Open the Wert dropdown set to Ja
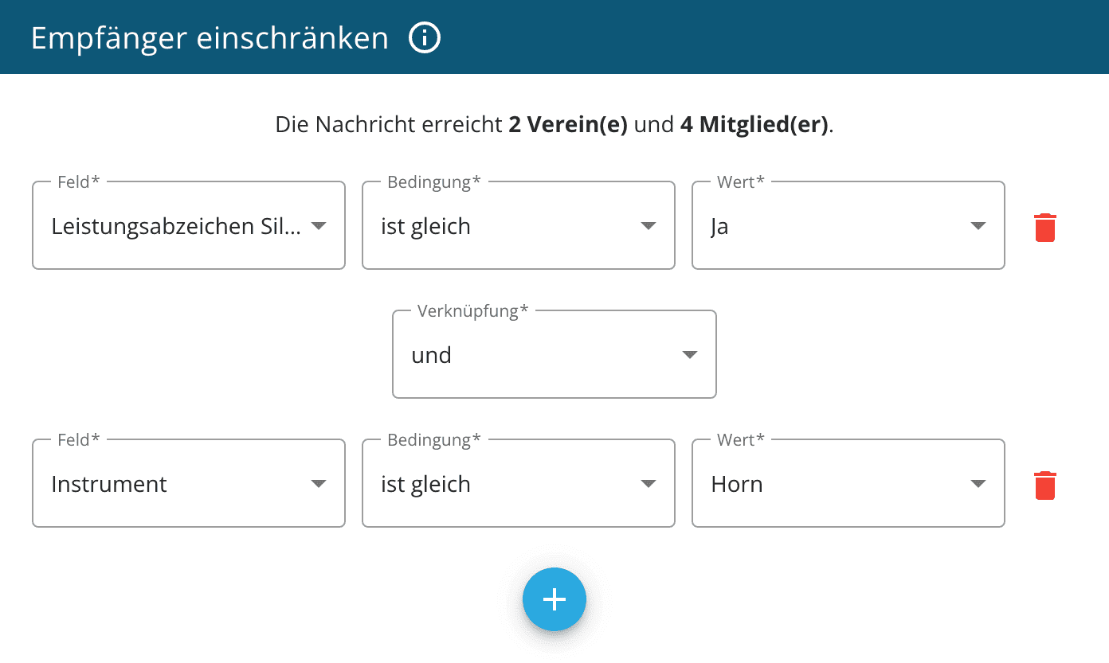 click(836, 227)
